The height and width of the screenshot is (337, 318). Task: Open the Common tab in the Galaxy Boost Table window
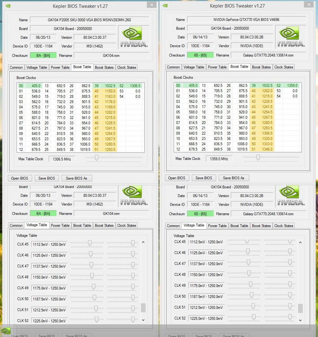173,67
